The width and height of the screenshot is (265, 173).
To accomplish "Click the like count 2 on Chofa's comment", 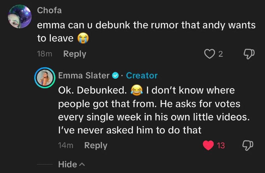I will tap(221, 54).
